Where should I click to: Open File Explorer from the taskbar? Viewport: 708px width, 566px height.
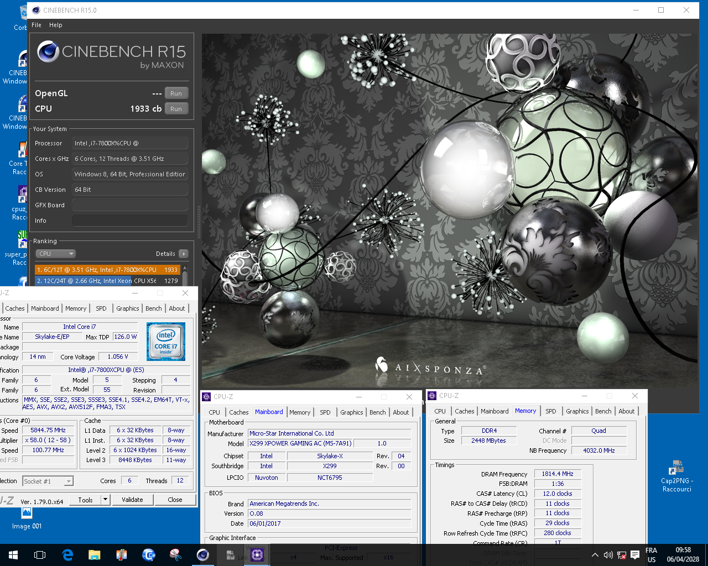pos(95,555)
